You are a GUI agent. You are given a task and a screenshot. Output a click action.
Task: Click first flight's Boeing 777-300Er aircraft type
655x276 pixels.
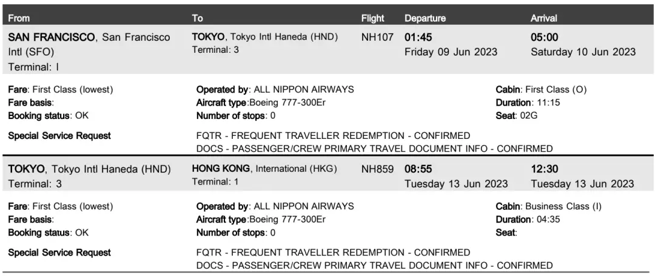(287, 103)
